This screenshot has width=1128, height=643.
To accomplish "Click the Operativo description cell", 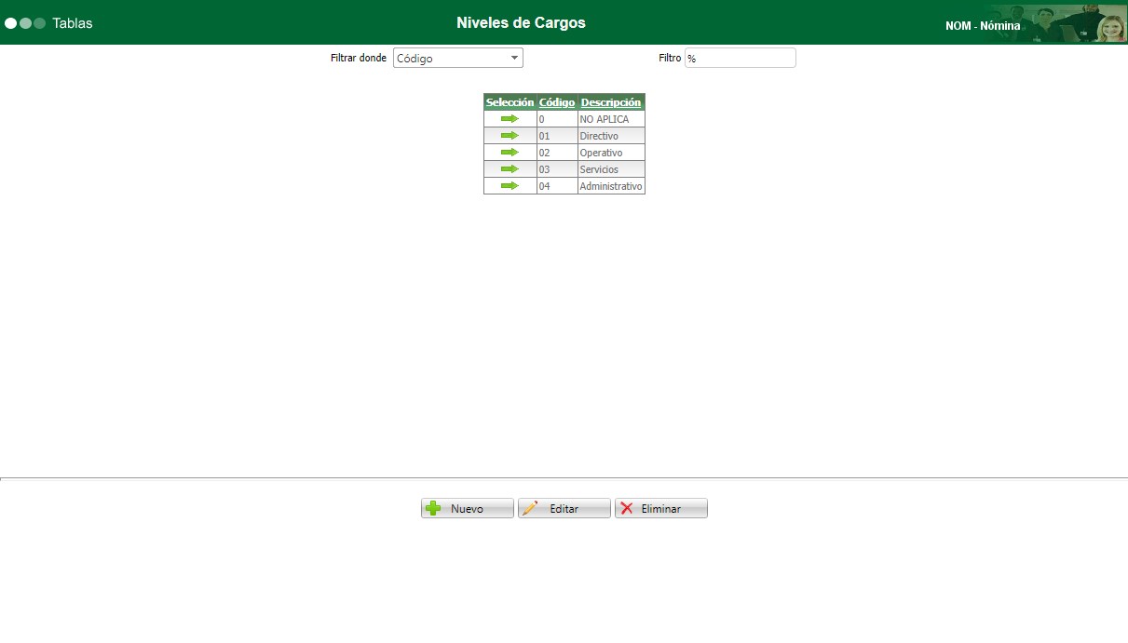I will click(611, 153).
